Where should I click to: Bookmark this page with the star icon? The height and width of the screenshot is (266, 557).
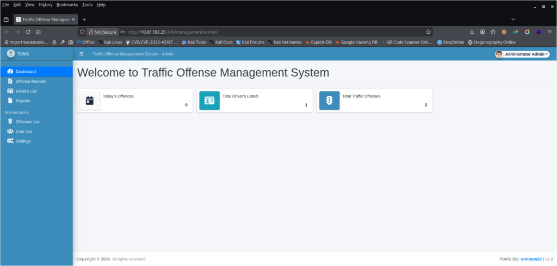(x=428, y=32)
